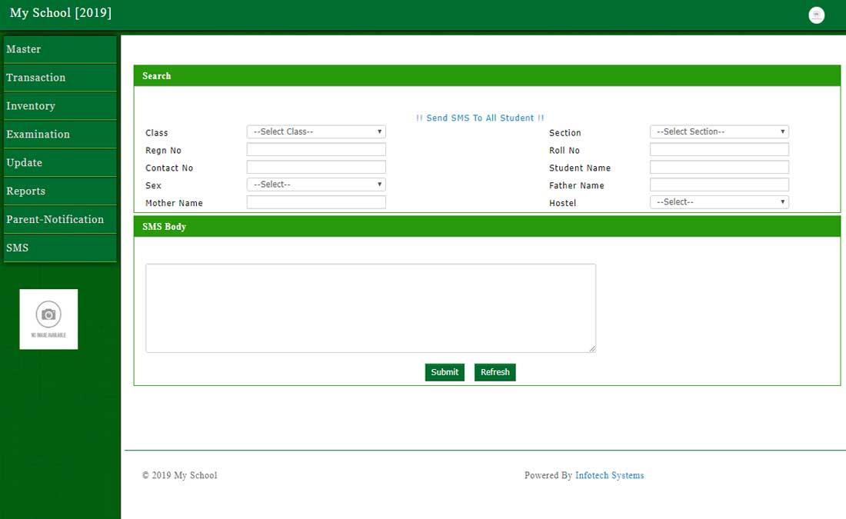846x519 pixels.
Task: Click the no-image-available photo placeholder
Action: pyautogui.click(x=48, y=319)
